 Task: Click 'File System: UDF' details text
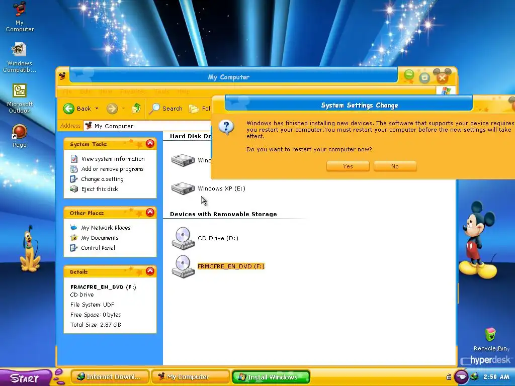pos(93,305)
